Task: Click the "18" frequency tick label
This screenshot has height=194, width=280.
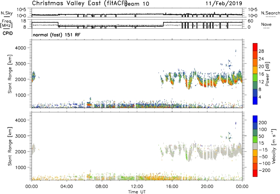Action: [x=23, y=21]
